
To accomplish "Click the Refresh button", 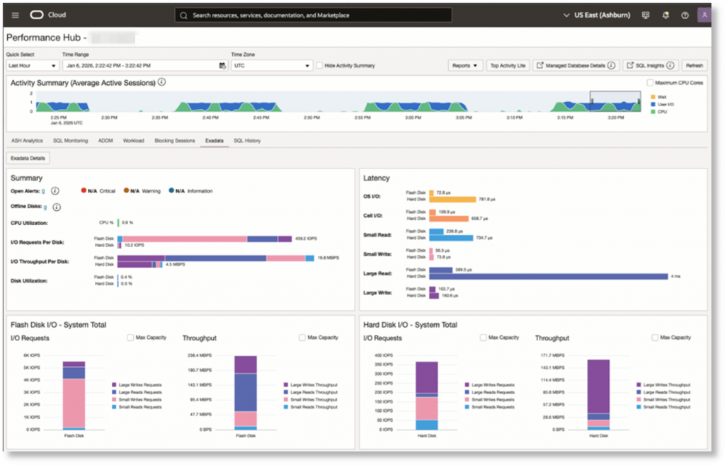I will pyautogui.click(x=694, y=66).
